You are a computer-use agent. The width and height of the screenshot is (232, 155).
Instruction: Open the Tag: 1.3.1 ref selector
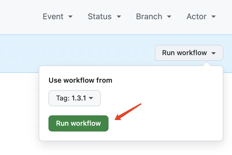74,98
